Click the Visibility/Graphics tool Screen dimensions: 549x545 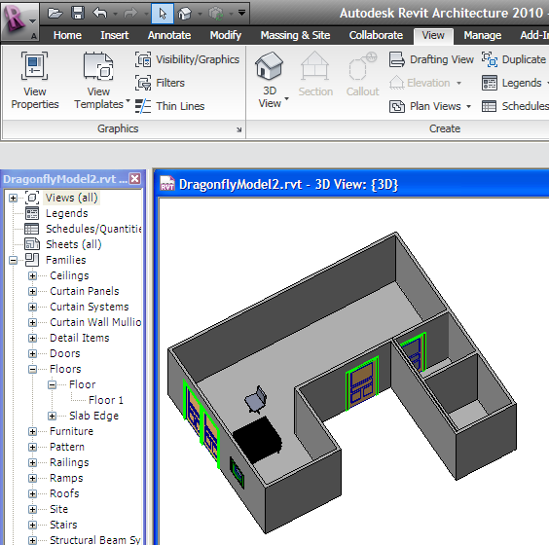187,59
